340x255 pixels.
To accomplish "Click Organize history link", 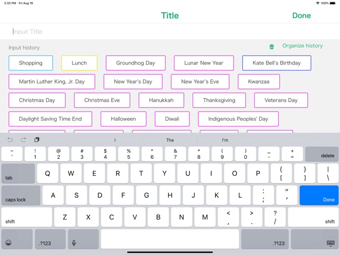I will pyautogui.click(x=302, y=46).
